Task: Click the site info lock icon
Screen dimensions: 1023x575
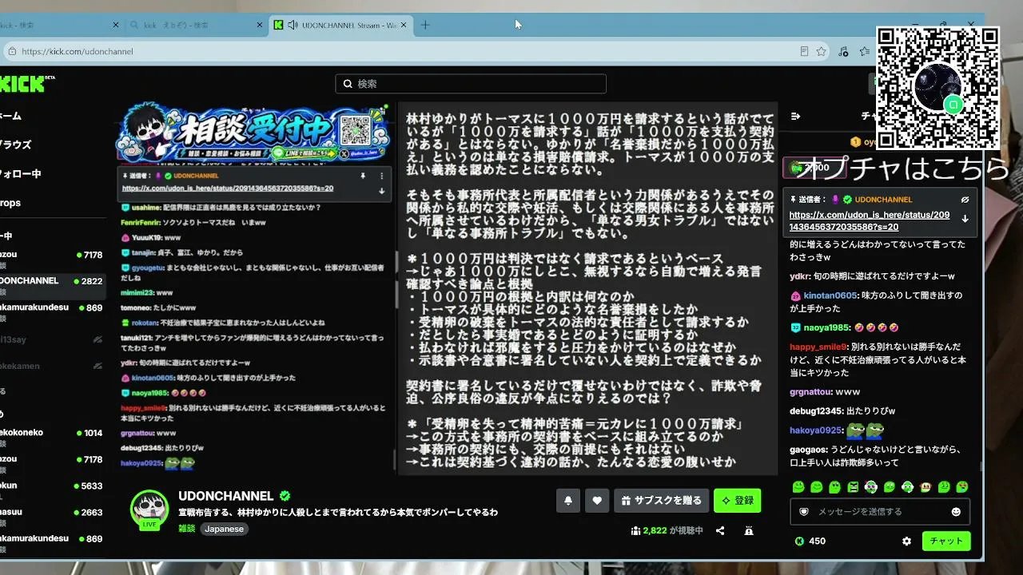Action: tap(11, 51)
